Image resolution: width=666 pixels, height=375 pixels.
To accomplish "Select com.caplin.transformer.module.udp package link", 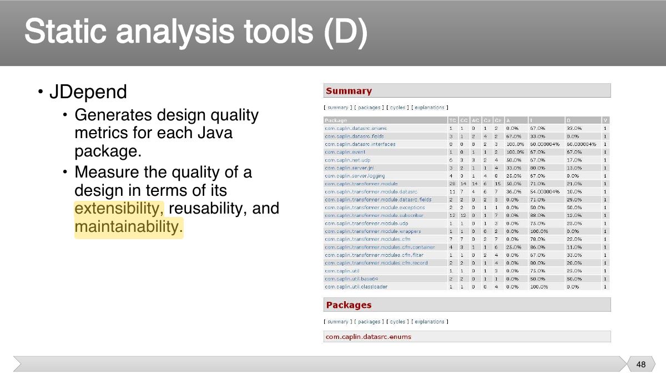I will [366, 223].
